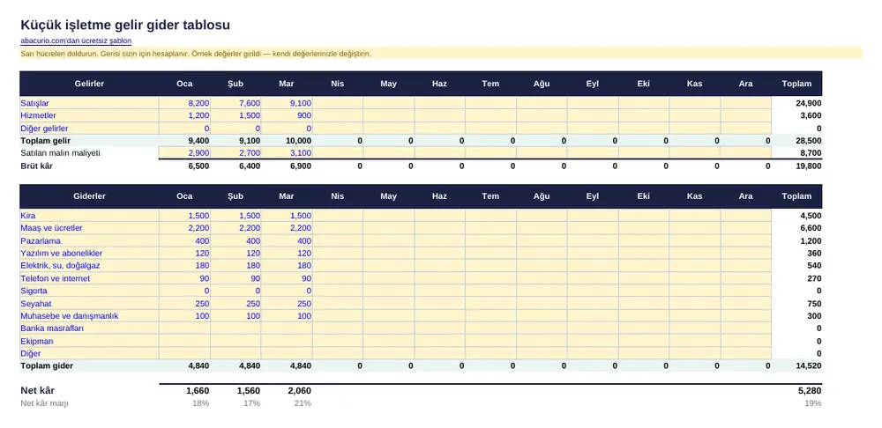Select the Hizmetler row label
Screen dimensions: 882x428
pyautogui.click(x=38, y=115)
